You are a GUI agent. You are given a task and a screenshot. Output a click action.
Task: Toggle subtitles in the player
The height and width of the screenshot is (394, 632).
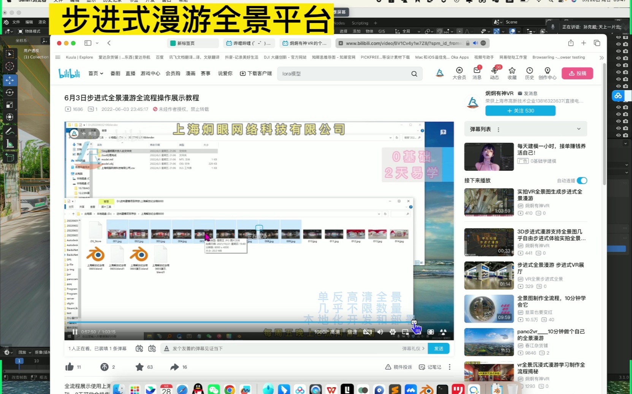pos(367,332)
